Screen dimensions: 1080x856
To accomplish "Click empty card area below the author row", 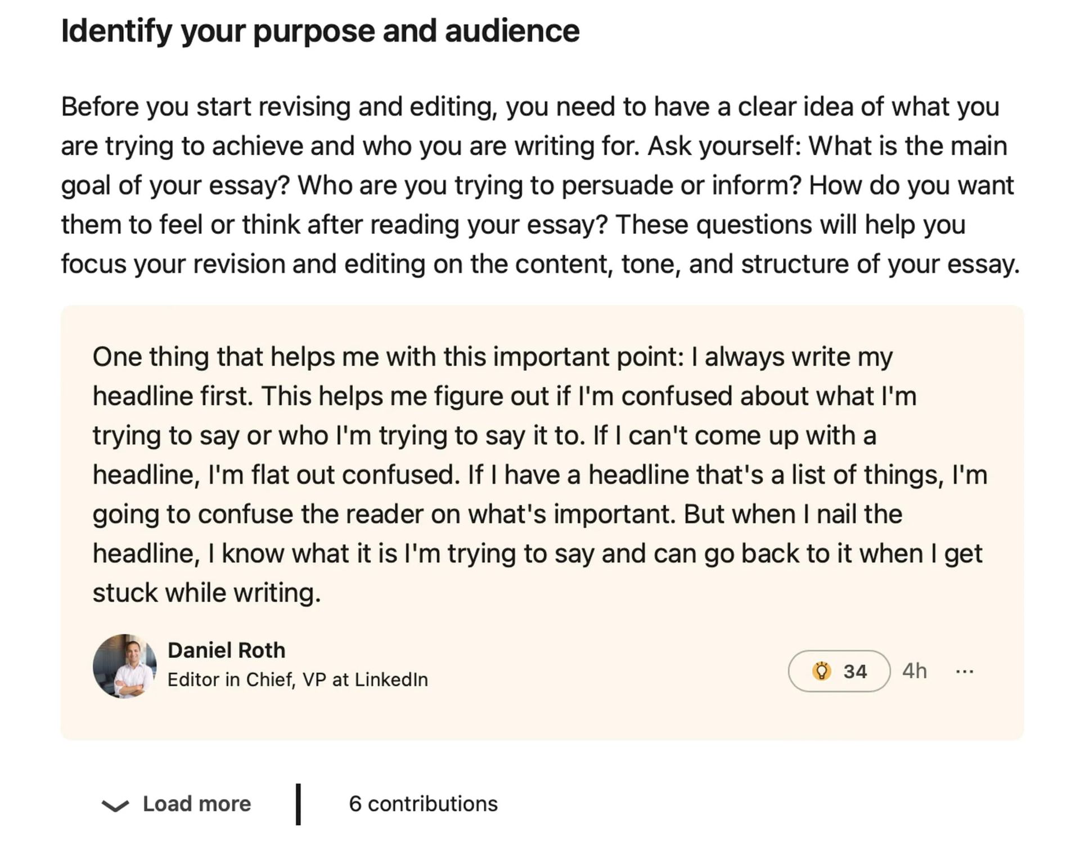I will tap(542, 720).
